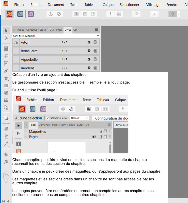Click the baseline grid icon with letter A

[154, 14]
